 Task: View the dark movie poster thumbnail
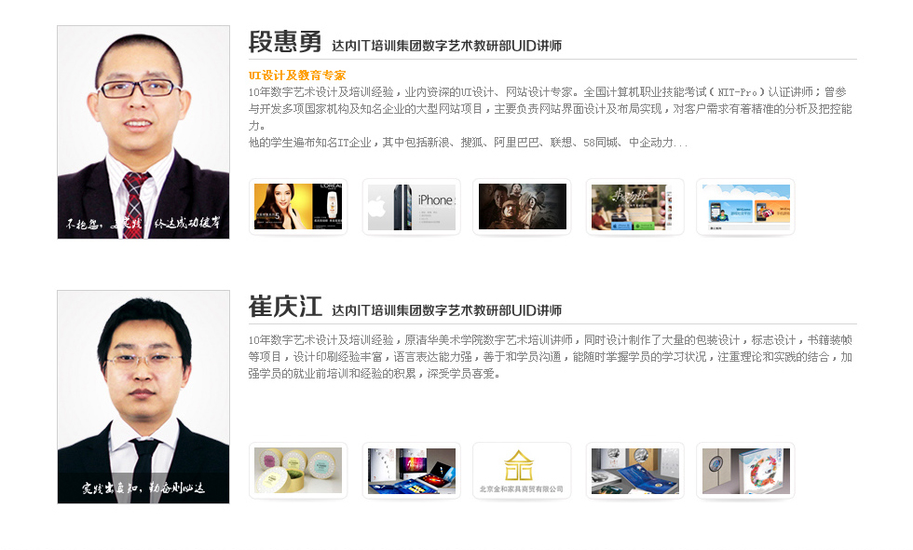[x=523, y=207]
